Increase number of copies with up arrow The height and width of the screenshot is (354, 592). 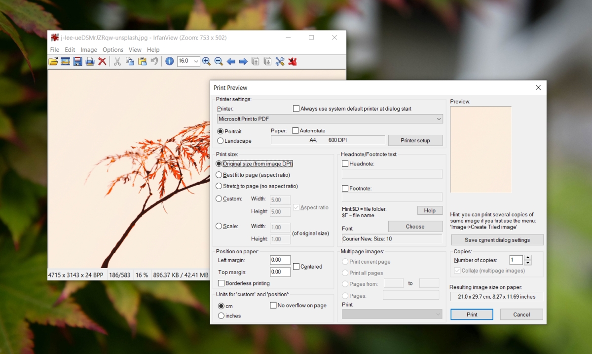coord(527,258)
